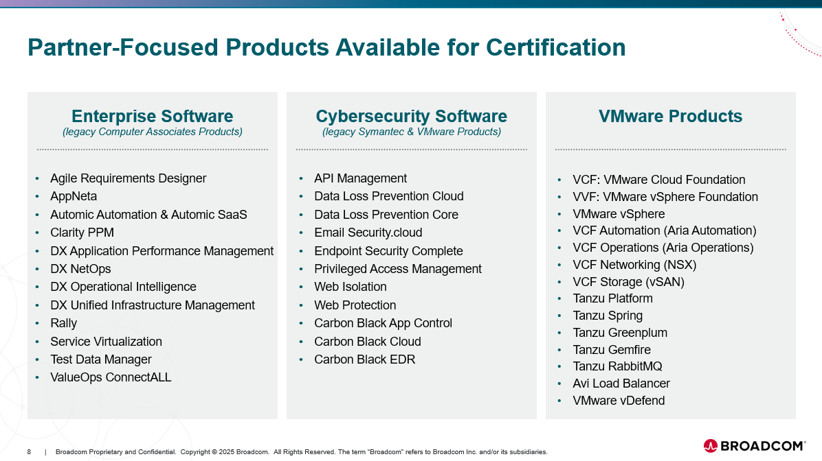
Task: Click 'Agile Requirements Designer' list item
Action: 129,178
